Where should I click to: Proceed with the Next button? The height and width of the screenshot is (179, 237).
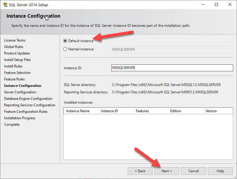[x=167, y=171]
